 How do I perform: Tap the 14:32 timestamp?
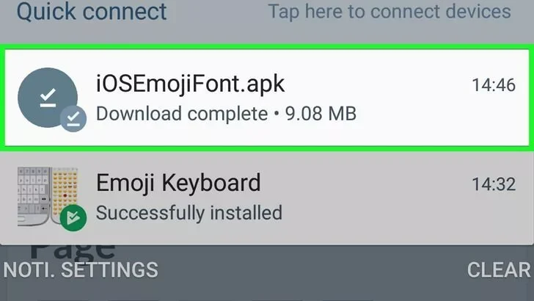click(x=494, y=184)
